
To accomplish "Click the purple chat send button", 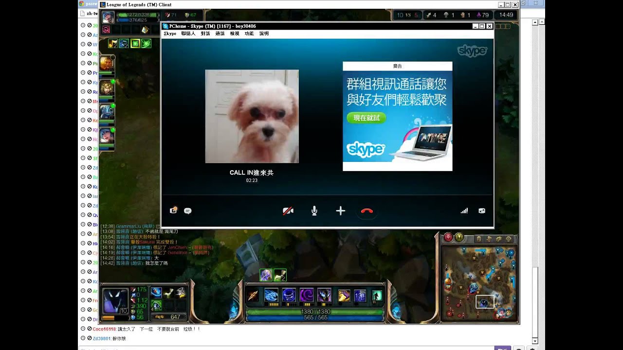I will (503, 348).
